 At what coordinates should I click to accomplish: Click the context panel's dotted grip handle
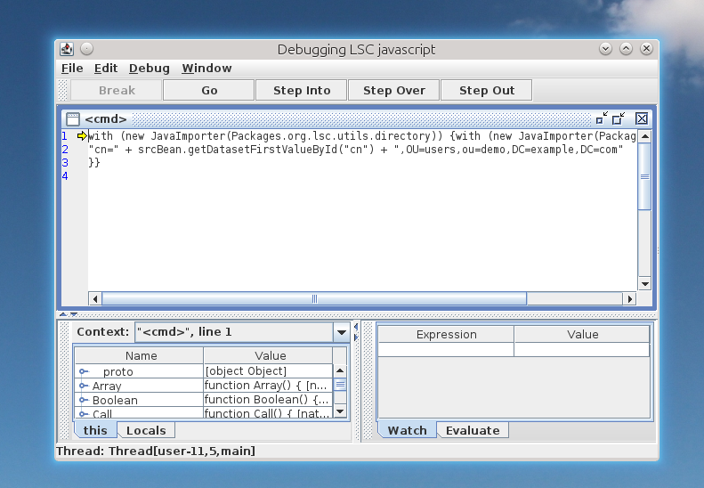click(65, 379)
